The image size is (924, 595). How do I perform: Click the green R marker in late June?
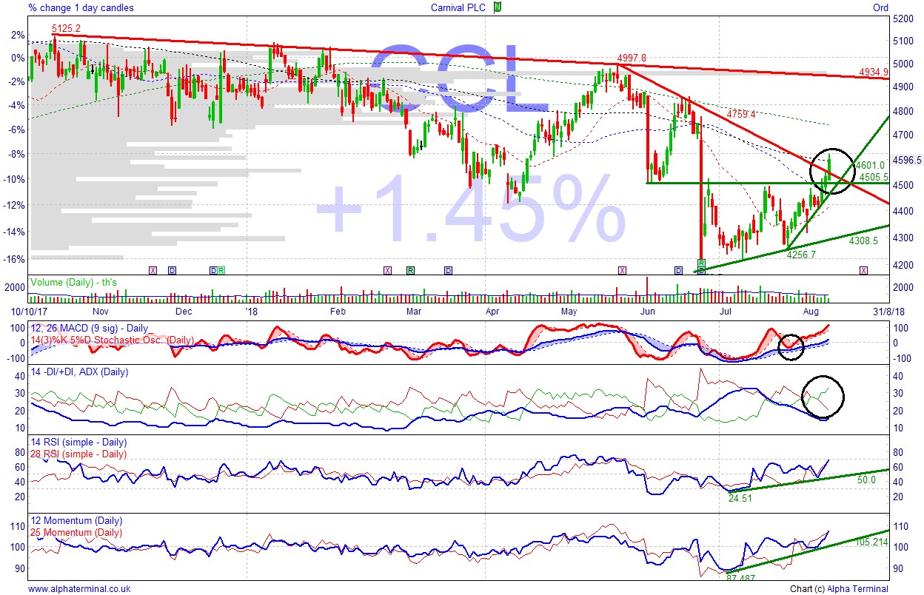[701, 263]
